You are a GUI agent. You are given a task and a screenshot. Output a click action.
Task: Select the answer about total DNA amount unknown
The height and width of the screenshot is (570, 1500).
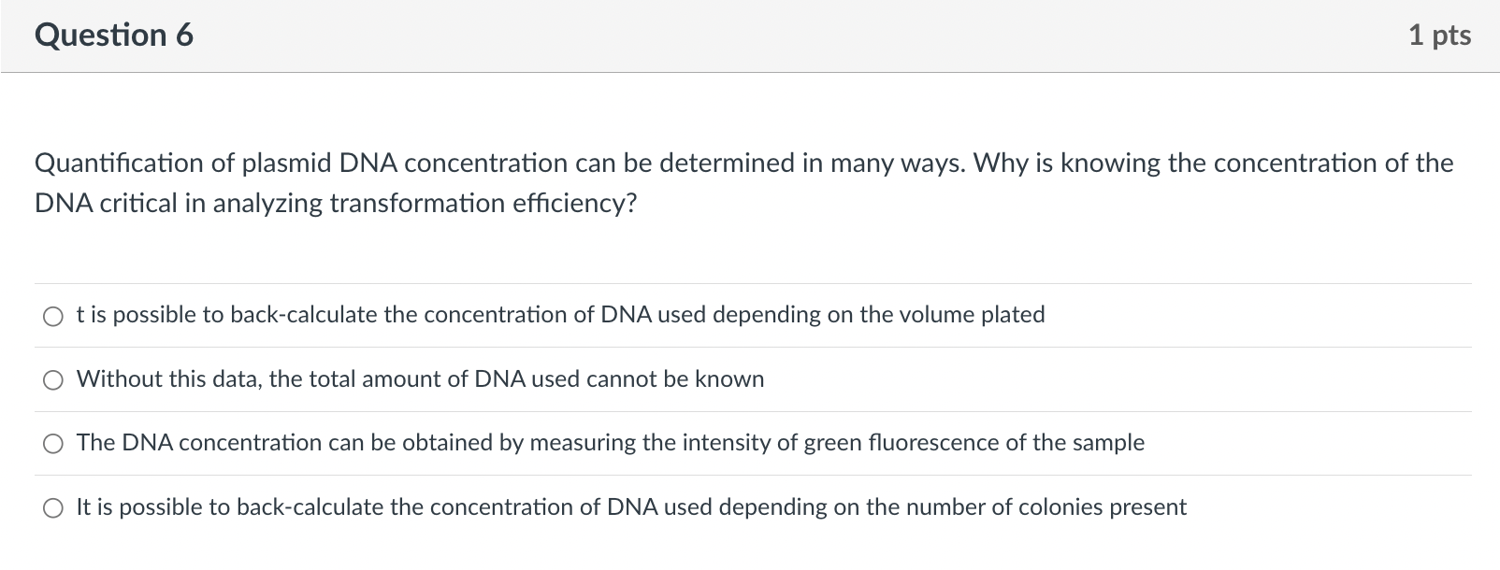pos(53,379)
